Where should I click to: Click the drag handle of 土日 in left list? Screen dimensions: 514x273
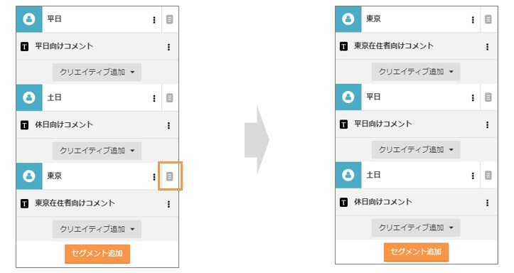tap(169, 97)
